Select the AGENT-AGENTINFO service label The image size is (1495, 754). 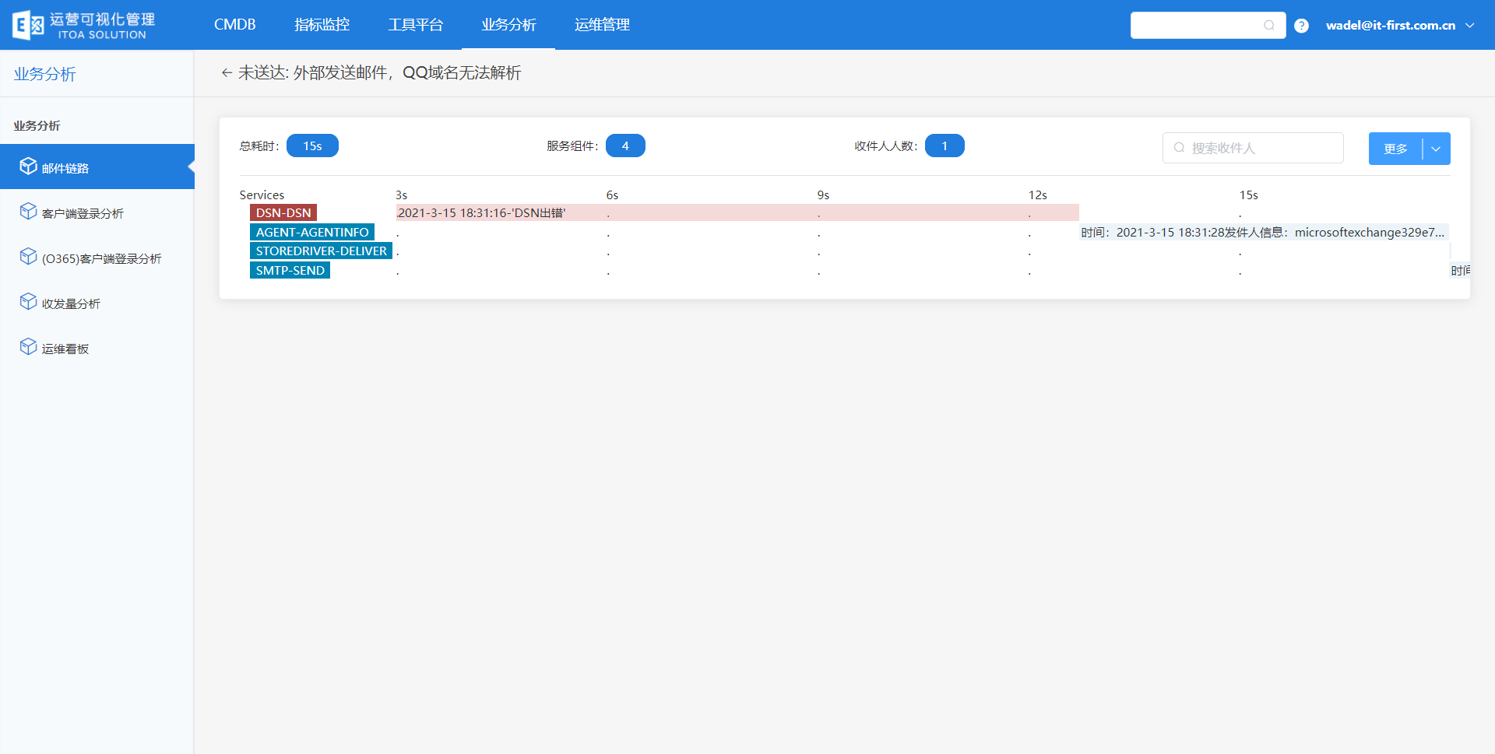[x=312, y=232]
